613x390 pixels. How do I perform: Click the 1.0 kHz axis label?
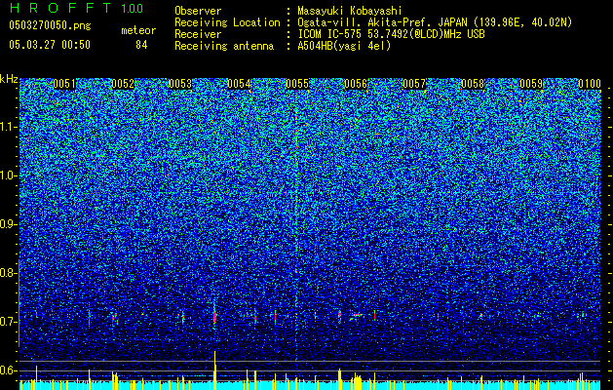point(8,175)
